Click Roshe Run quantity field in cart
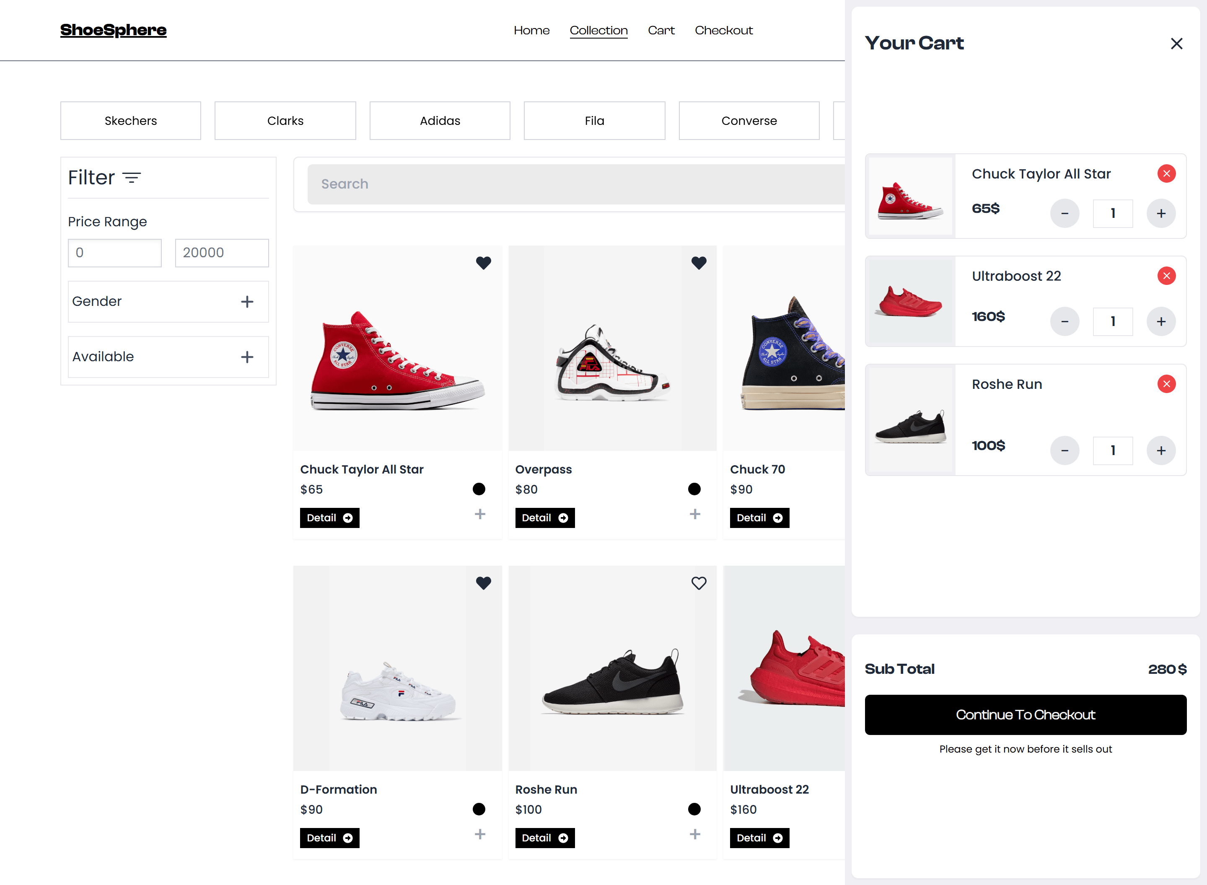This screenshot has height=885, width=1207. tap(1113, 450)
